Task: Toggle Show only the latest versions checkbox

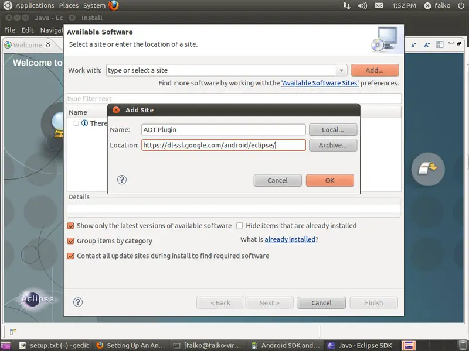Action: [70, 226]
